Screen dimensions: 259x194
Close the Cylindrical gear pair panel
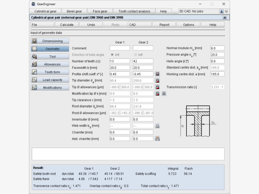coord(225,18)
